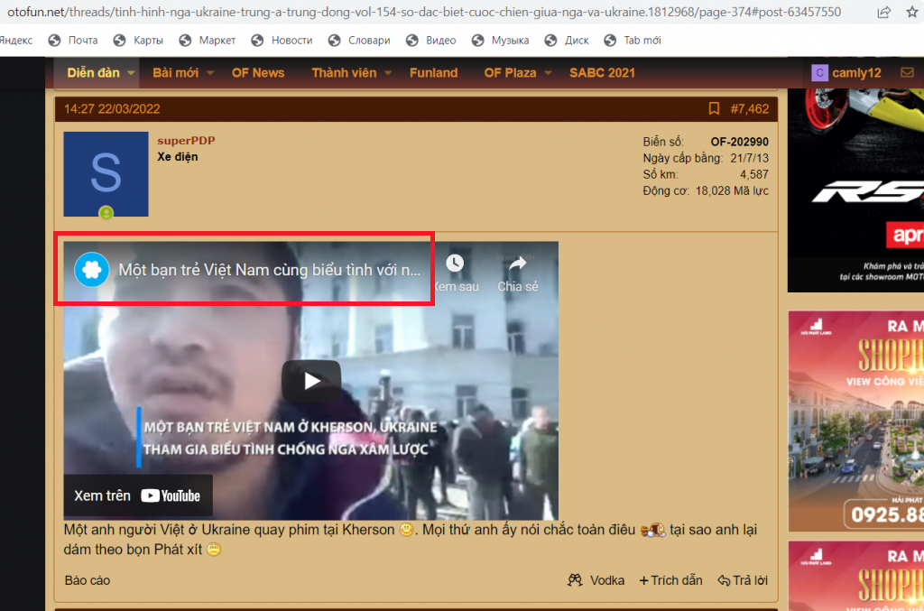
Task: Go to the OF News tab
Action: [258, 73]
